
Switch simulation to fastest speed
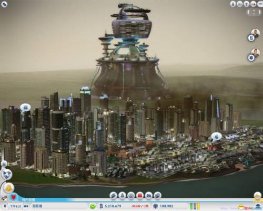pyautogui.click(x=26, y=206)
